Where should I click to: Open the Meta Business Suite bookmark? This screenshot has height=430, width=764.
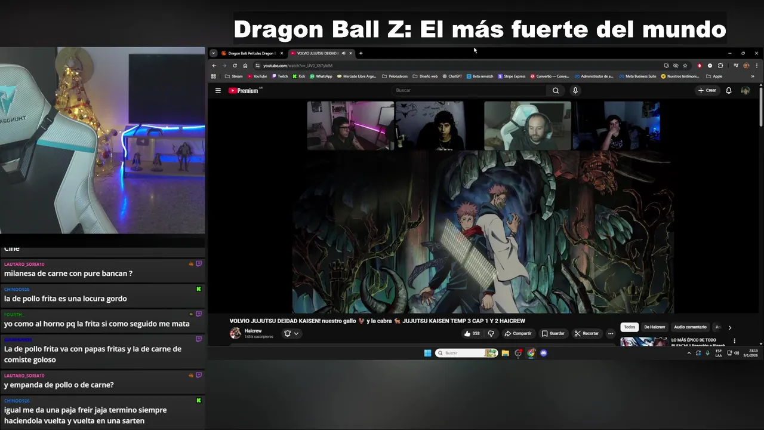click(x=638, y=76)
